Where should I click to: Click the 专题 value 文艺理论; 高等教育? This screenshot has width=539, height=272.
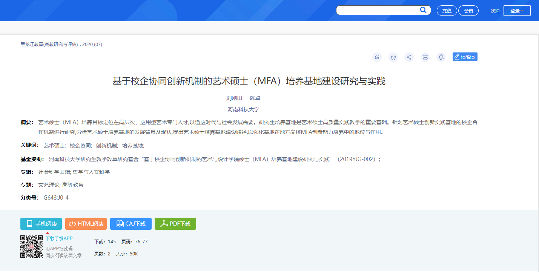tap(61, 185)
